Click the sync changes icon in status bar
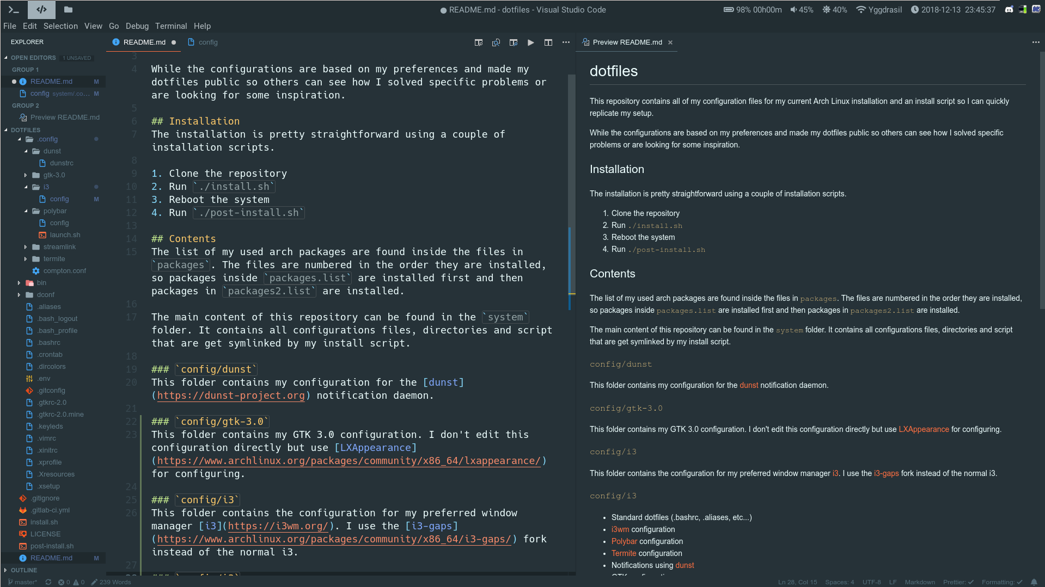The height and width of the screenshot is (587, 1045). tap(48, 582)
